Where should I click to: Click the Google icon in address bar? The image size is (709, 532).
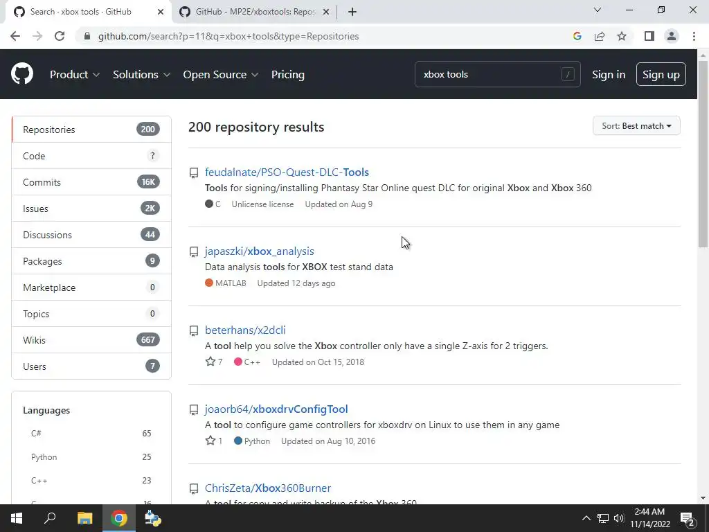click(x=577, y=36)
